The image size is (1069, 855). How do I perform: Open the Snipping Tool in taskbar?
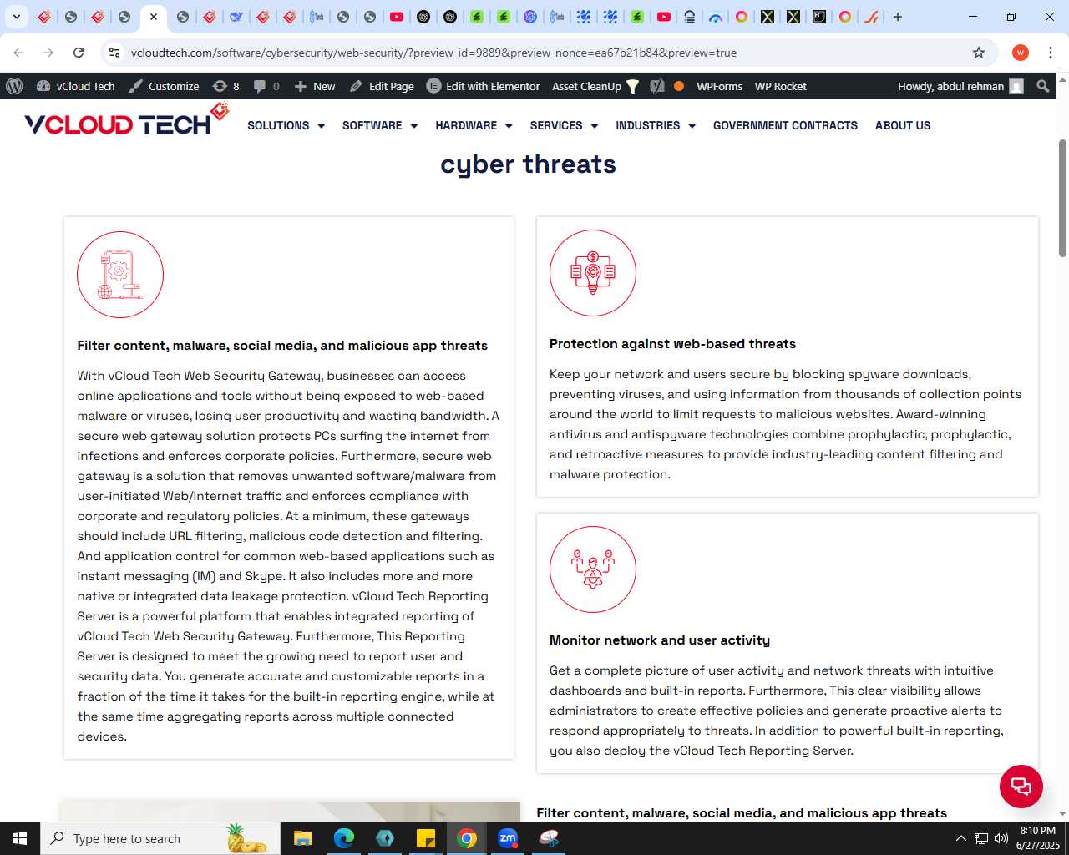549,838
